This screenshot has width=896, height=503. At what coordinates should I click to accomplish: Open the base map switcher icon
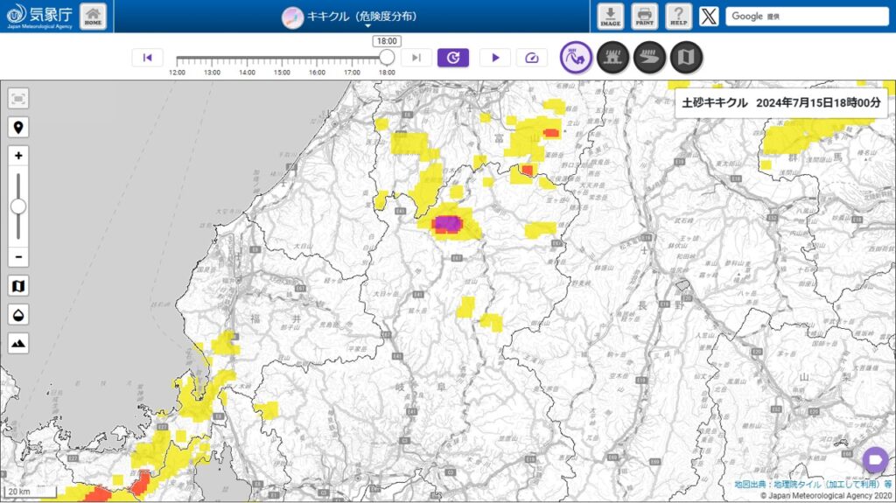click(18, 286)
